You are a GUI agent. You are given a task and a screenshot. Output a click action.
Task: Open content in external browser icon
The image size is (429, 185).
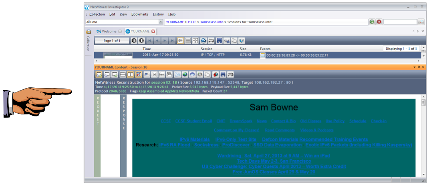point(216,75)
